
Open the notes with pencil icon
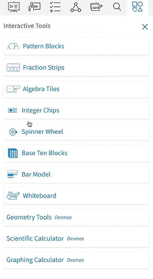96,7
